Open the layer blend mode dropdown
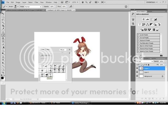The height and width of the screenshot is (127, 168). click(x=145, y=61)
